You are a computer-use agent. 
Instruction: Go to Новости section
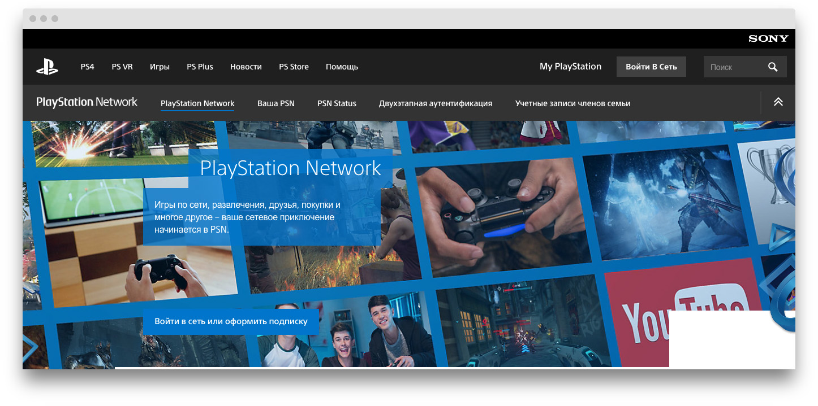point(246,67)
